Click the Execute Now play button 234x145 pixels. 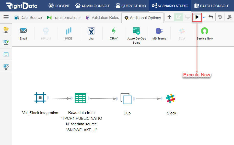[x=197, y=17]
